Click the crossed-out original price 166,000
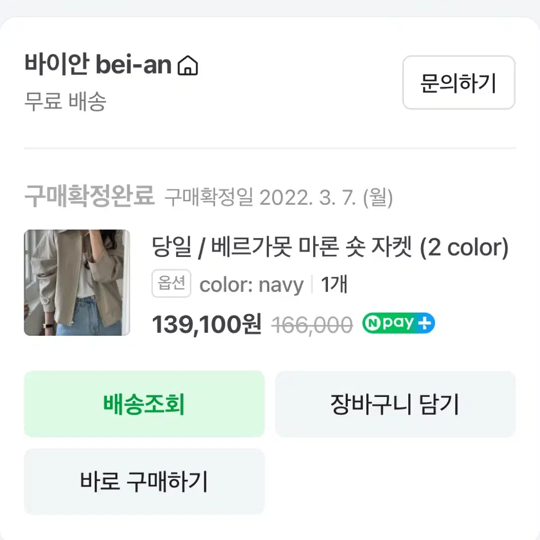The height and width of the screenshot is (540, 540). [312, 324]
